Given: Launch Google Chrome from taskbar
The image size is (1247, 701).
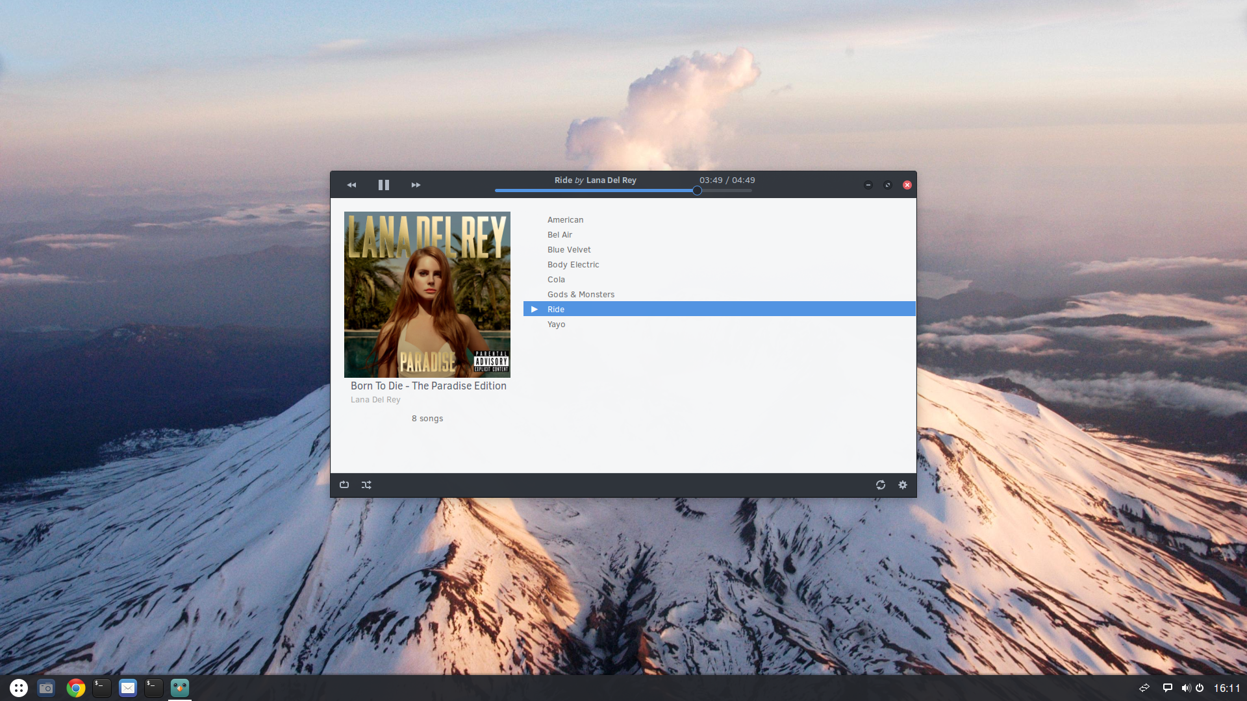Looking at the screenshot, I should [76, 688].
